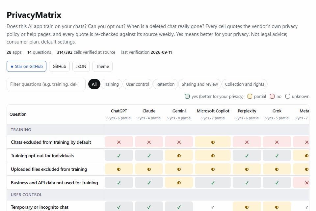The image size is (316, 211).
Task: Open Gemini's Business and API partial cell
Action: (x=179, y=183)
